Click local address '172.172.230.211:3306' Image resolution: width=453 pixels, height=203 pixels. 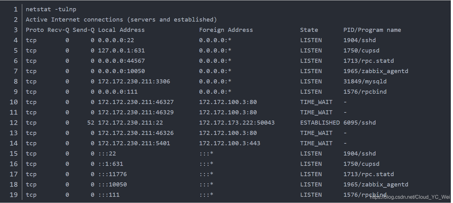point(134,82)
